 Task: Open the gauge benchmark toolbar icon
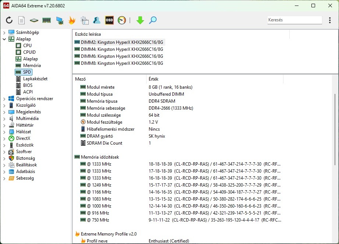122,20
